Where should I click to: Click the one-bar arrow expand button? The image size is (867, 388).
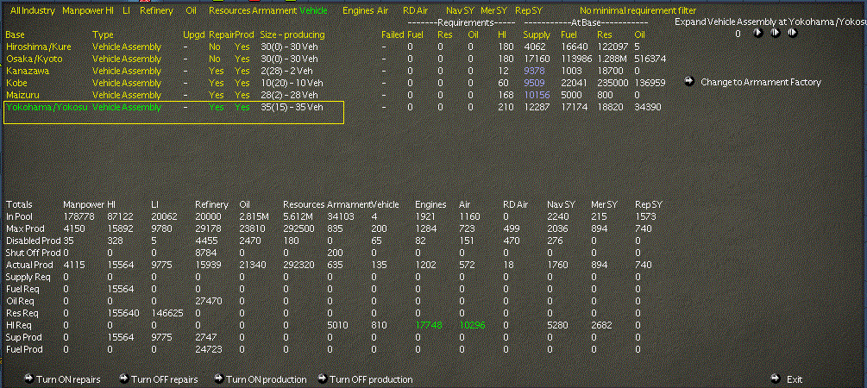(x=776, y=33)
